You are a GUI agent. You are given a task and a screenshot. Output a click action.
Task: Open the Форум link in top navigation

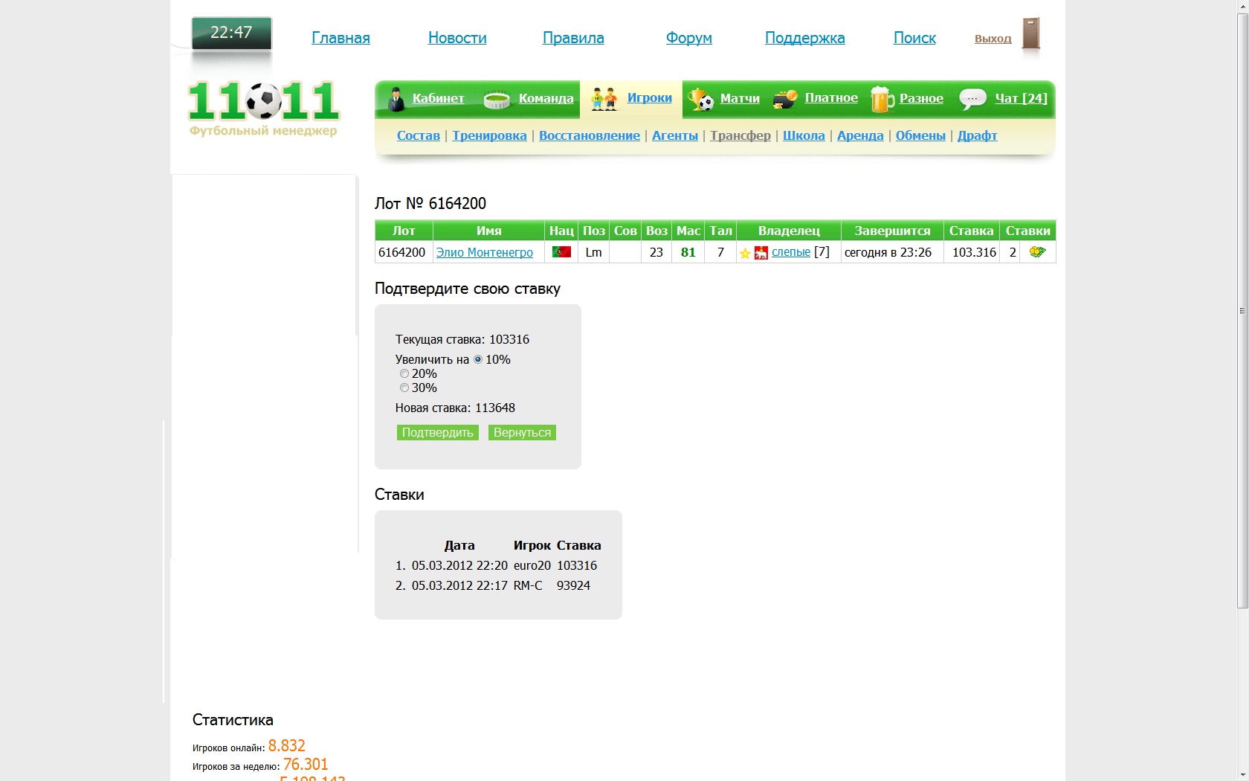coord(688,38)
